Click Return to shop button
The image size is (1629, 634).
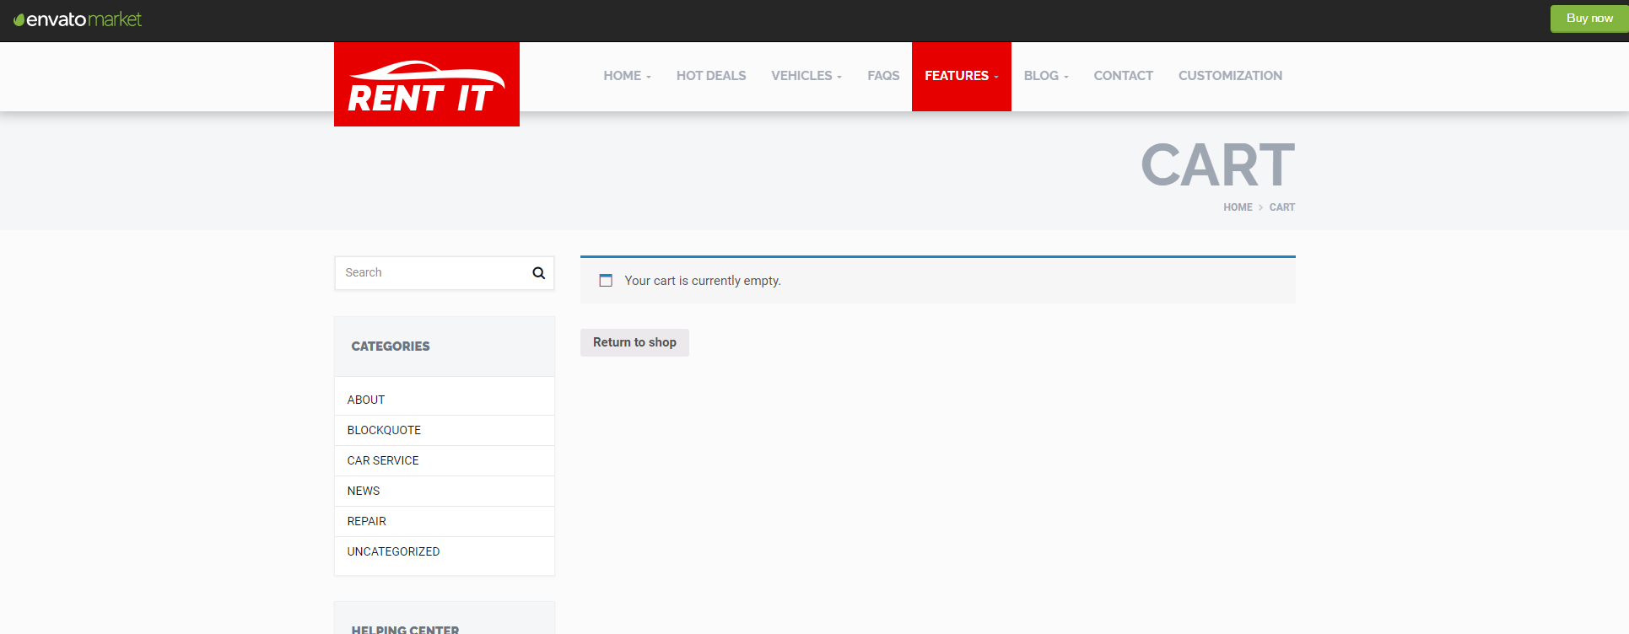click(634, 342)
